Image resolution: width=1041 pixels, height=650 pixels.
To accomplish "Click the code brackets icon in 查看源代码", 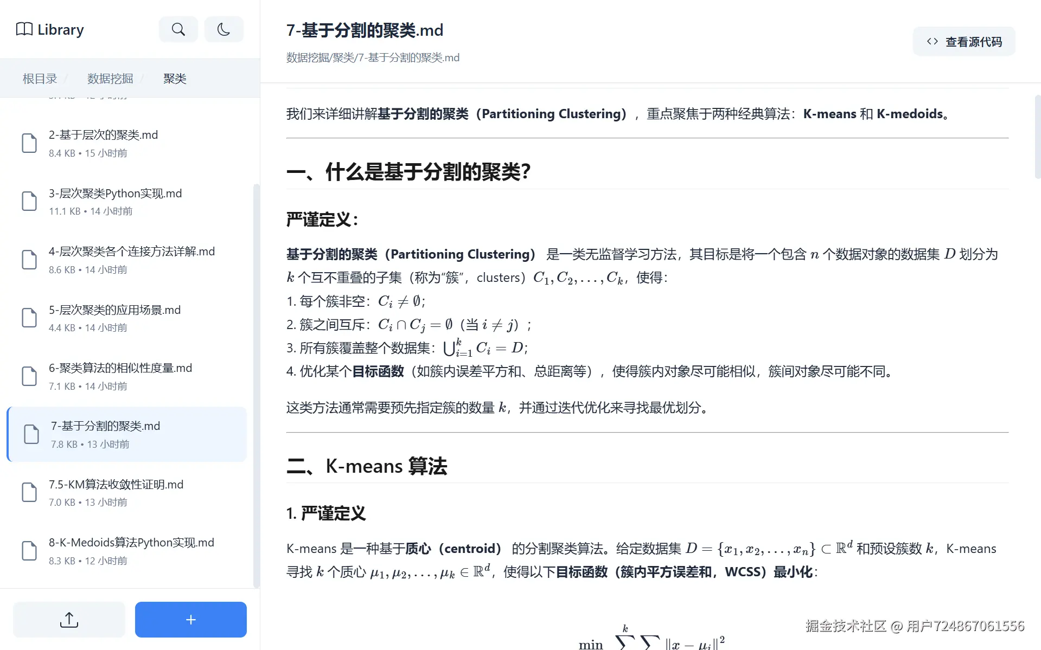I will [931, 41].
